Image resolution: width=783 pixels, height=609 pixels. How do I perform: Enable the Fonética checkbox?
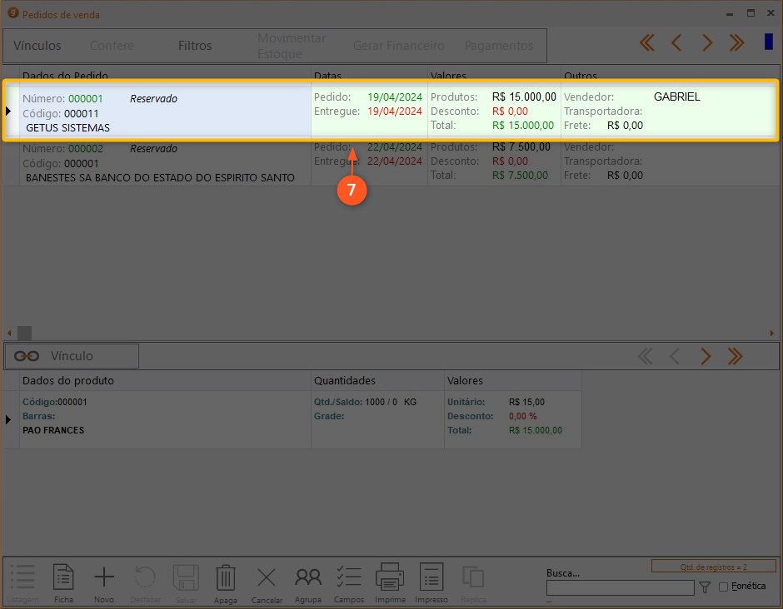coord(723,587)
